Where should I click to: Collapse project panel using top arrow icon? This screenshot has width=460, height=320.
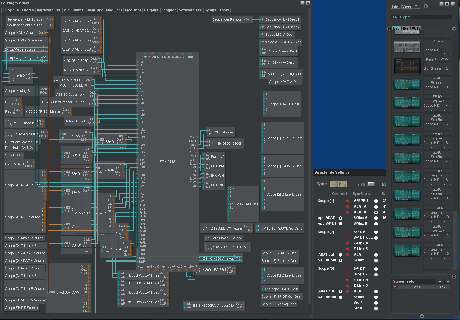(426, 6)
